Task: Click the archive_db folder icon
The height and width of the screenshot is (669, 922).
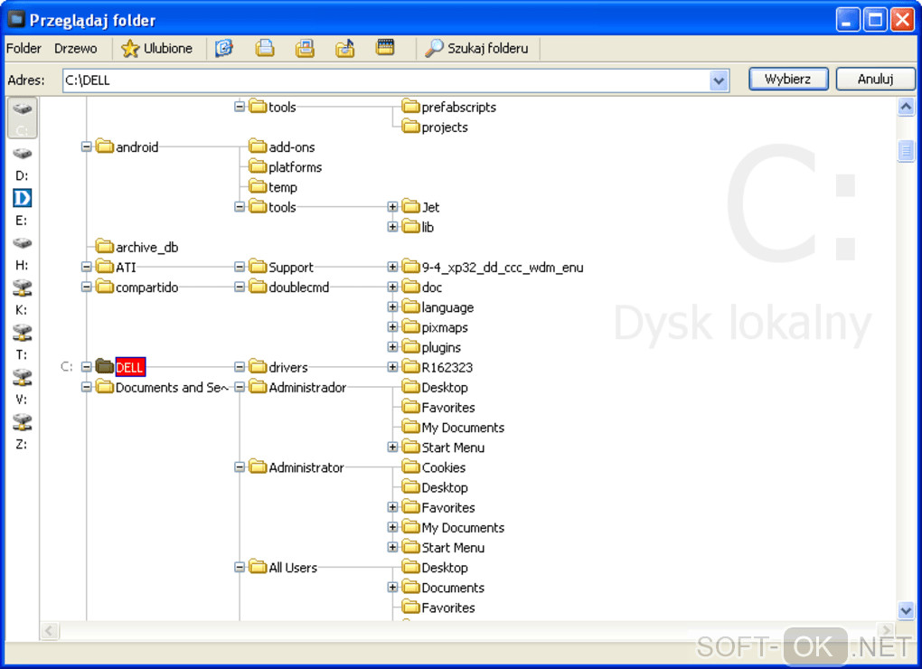Action: click(105, 246)
